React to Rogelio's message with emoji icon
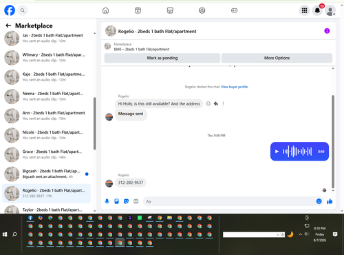 pos(208,103)
